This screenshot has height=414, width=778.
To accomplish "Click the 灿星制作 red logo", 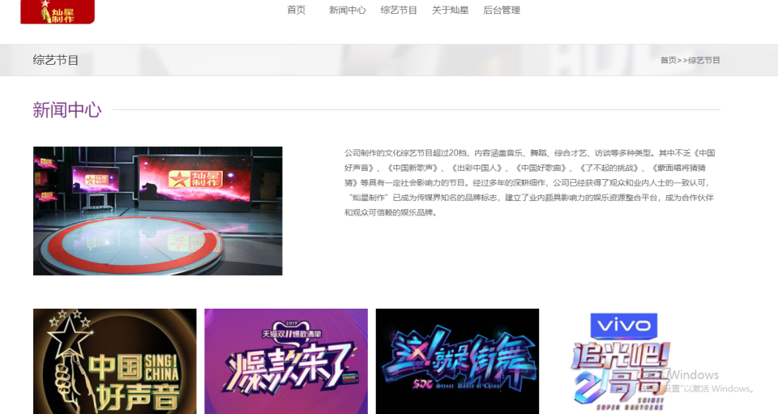I will click(58, 11).
